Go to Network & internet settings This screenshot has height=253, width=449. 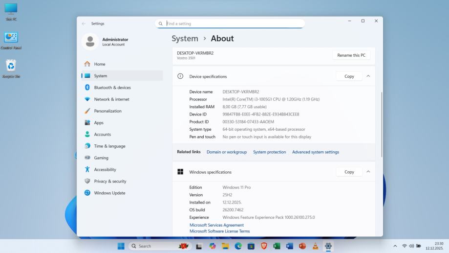[111, 99]
